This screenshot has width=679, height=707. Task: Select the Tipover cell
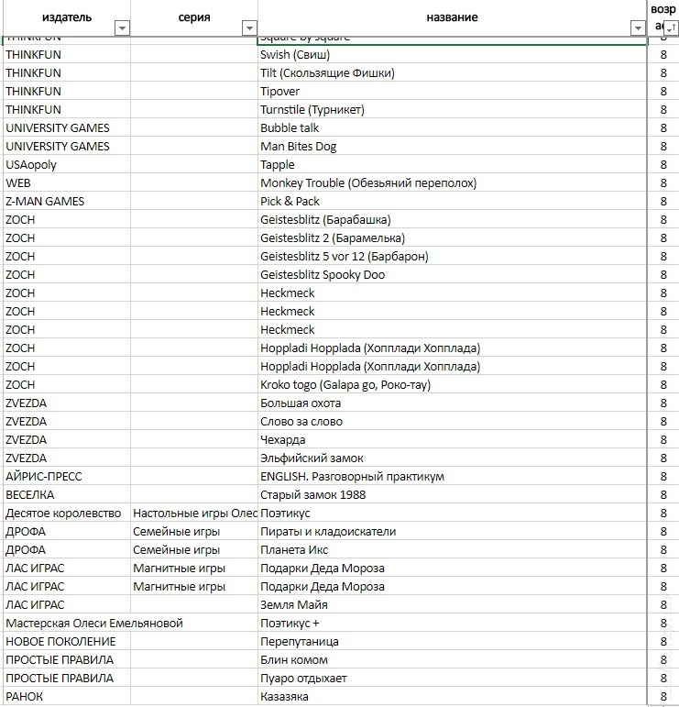[453, 92]
